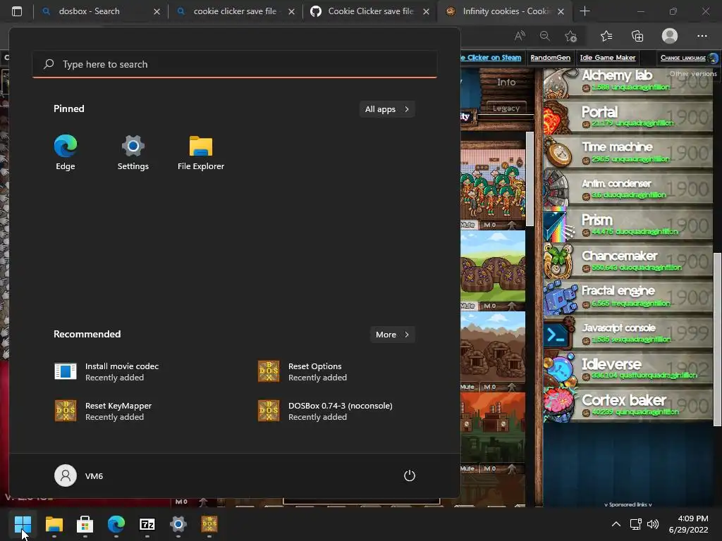The height and width of the screenshot is (541, 722).
Task: Open File Explorer pinned app
Action: click(201, 153)
